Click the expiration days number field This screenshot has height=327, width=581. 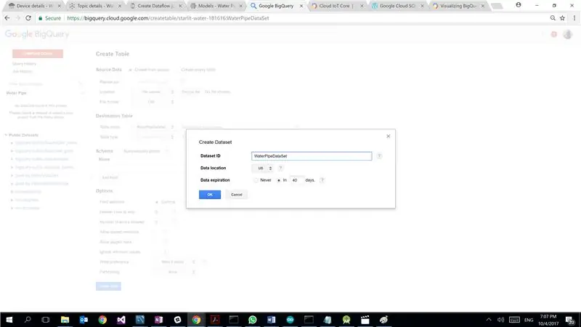tap(296, 180)
